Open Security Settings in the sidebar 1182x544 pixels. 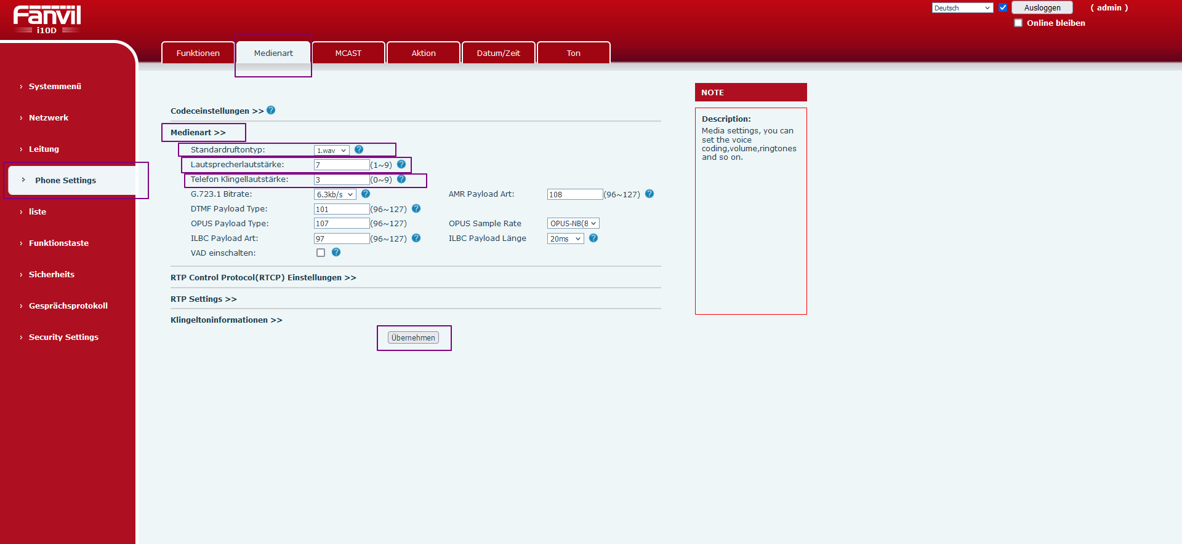pos(63,337)
